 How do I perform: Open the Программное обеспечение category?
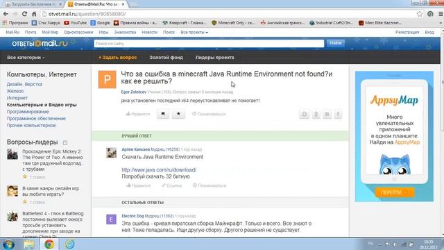click(x=36, y=119)
